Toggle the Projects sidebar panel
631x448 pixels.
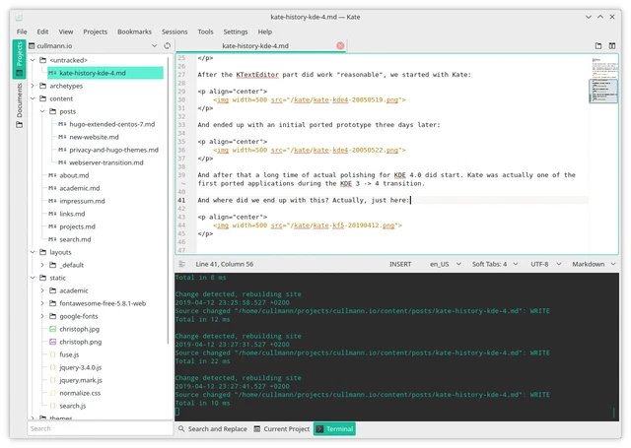click(x=19, y=59)
